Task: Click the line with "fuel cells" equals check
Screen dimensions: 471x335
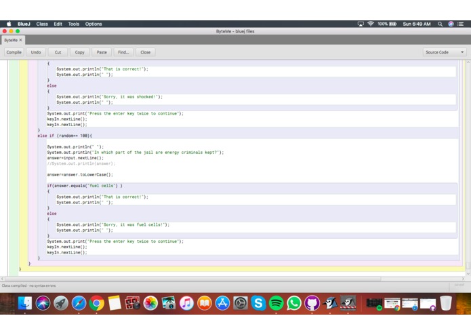Action: coord(85,186)
